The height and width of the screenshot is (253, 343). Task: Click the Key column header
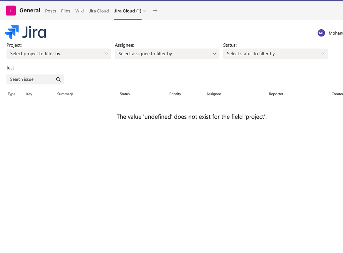29,94
